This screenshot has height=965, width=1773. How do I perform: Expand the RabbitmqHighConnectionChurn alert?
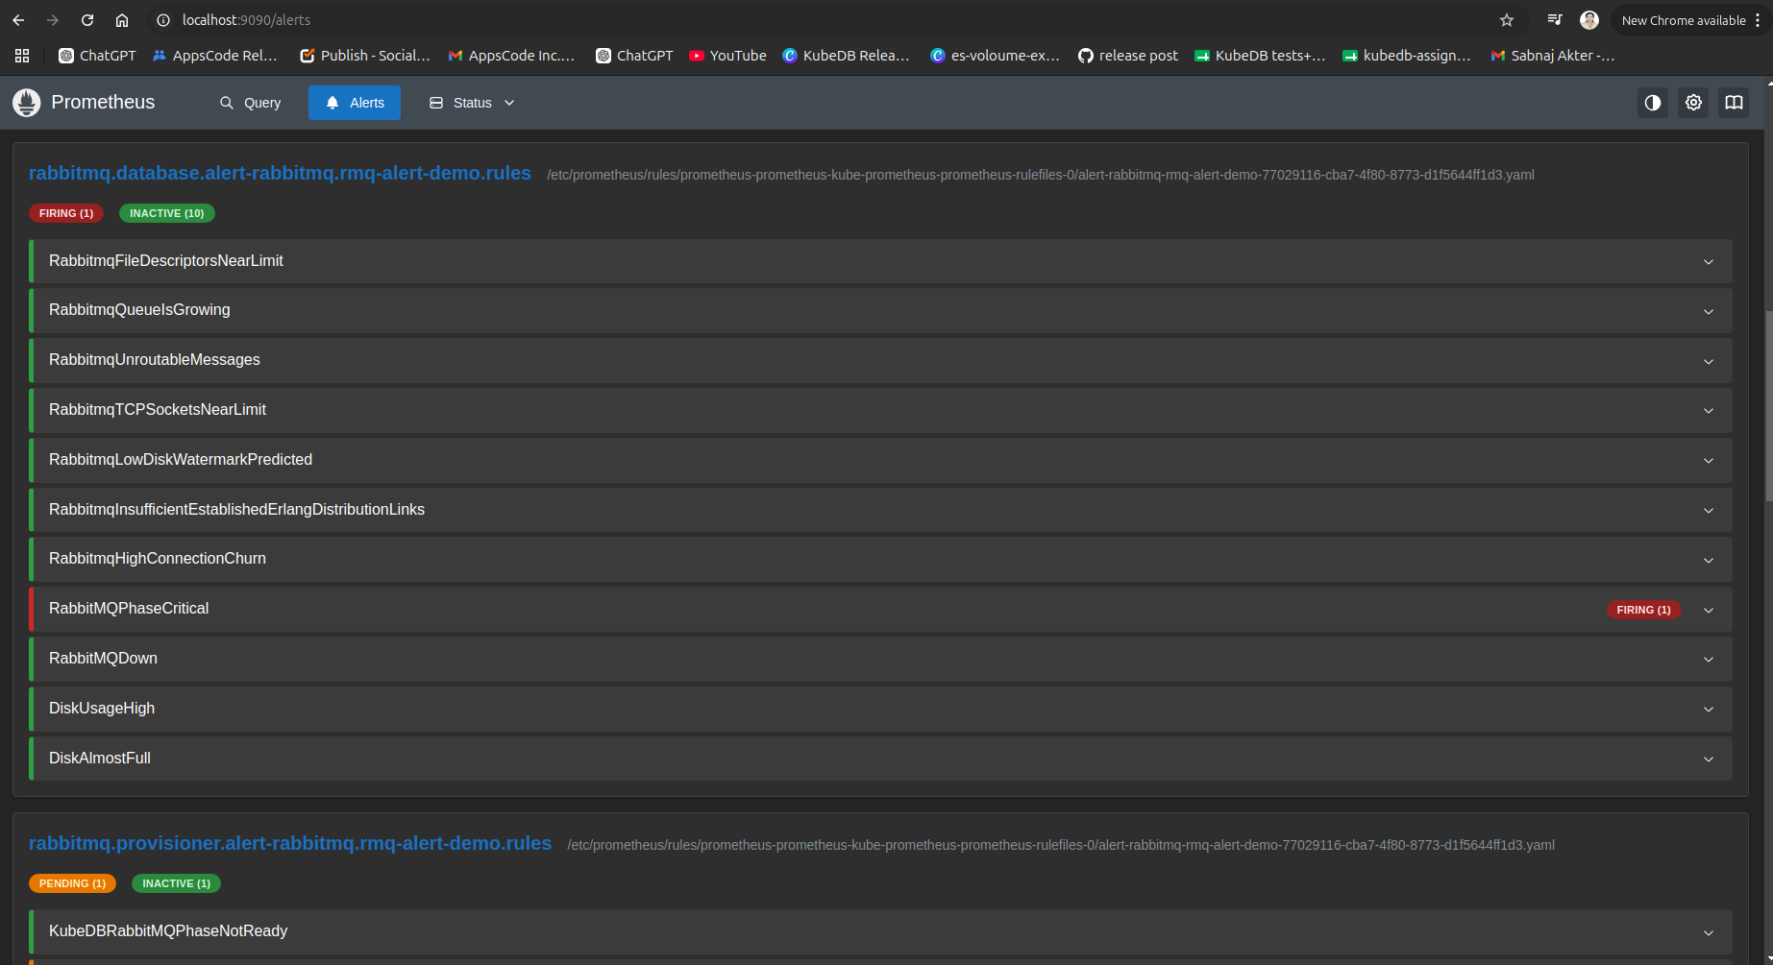click(880, 560)
